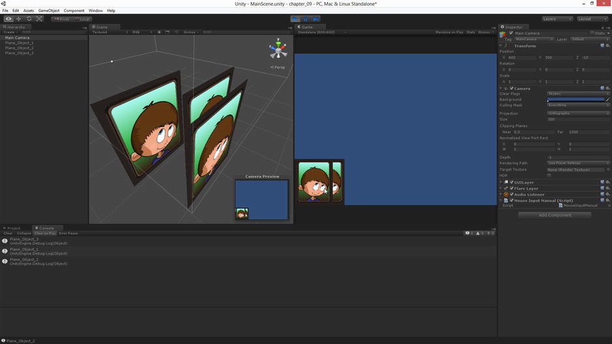Click the Play button
Viewport: 612px width, 344px height.
tap(295, 19)
